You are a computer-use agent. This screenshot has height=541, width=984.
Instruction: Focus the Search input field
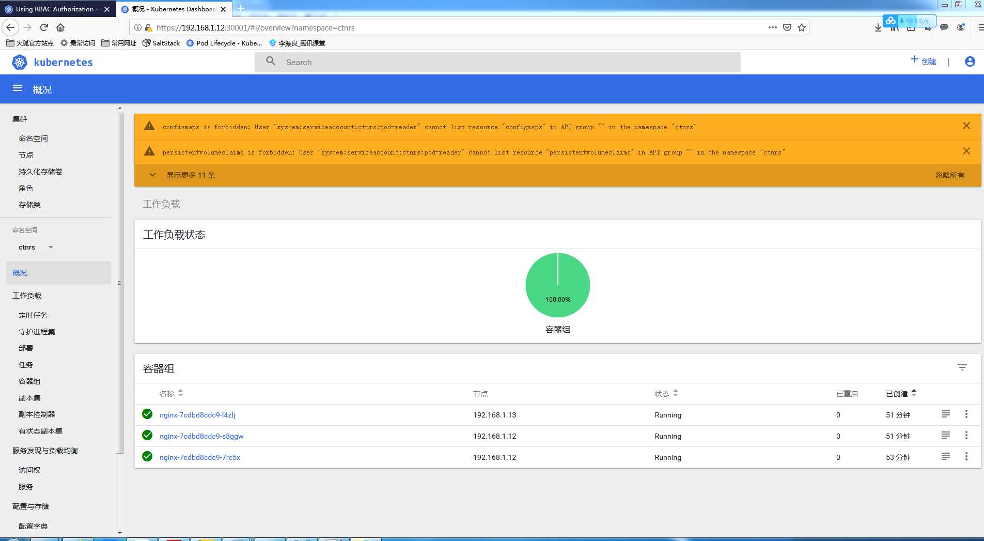tap(497, 62)
